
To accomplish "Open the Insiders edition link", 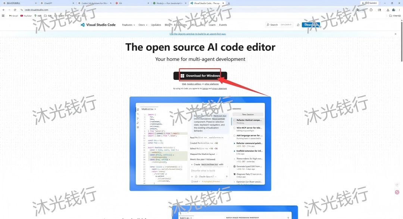I will tap(194, 84).
